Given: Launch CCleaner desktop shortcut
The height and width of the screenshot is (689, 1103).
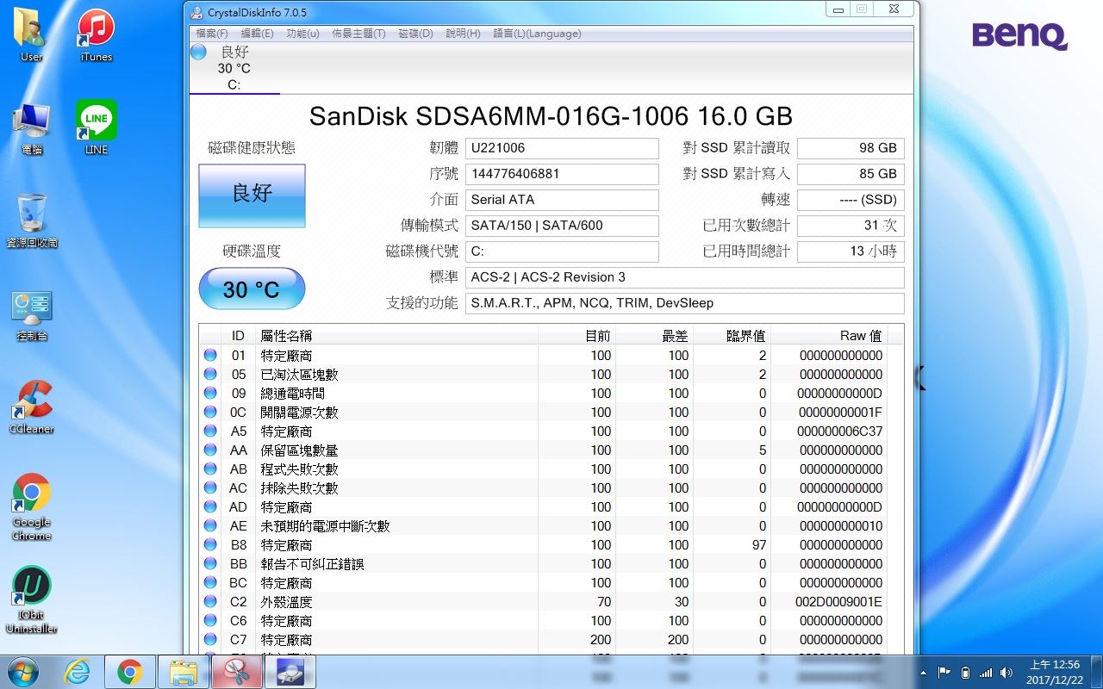Looking at the screenshot, I should [32, 407].
